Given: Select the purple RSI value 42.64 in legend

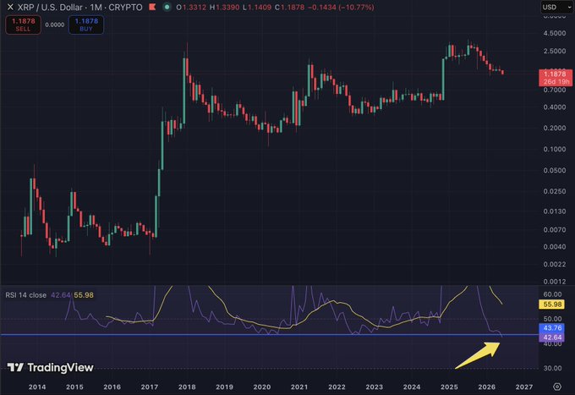Looking at the screenshot, I should click(61, 295).
